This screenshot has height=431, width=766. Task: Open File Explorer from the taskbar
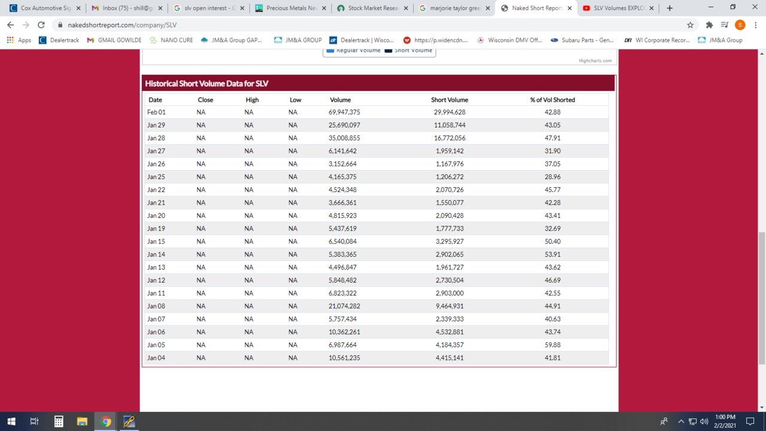[x=82, y=421]
